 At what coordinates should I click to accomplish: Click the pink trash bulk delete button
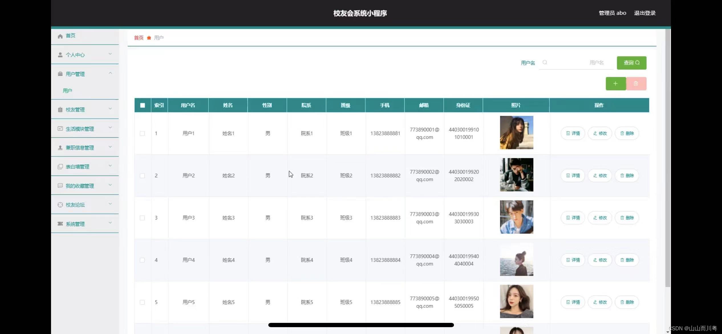tap(636, 84)
